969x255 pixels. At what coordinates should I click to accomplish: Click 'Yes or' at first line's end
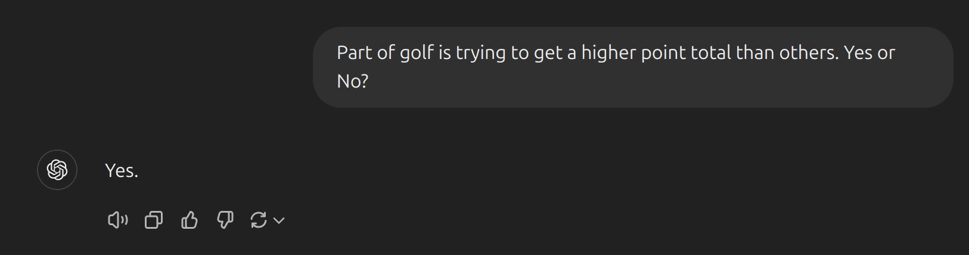[869, 53]
